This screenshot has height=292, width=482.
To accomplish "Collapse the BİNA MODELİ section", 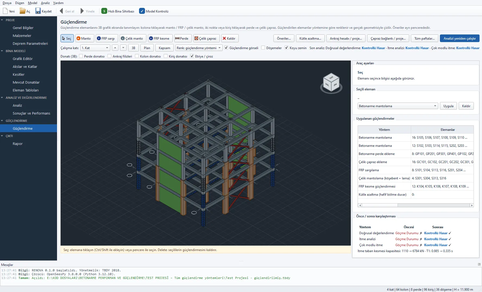I will click(x=2, y=51).
